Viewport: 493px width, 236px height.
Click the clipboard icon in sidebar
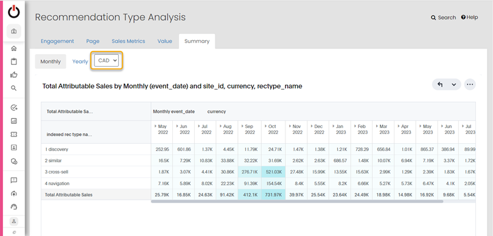(14, 61)
